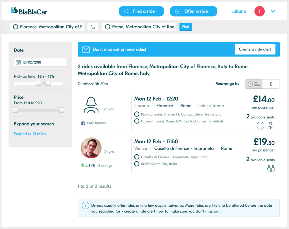Click the pick-up point circle for Firenze FI
This screenshot has height=229, width=289.
pos(137,114)
